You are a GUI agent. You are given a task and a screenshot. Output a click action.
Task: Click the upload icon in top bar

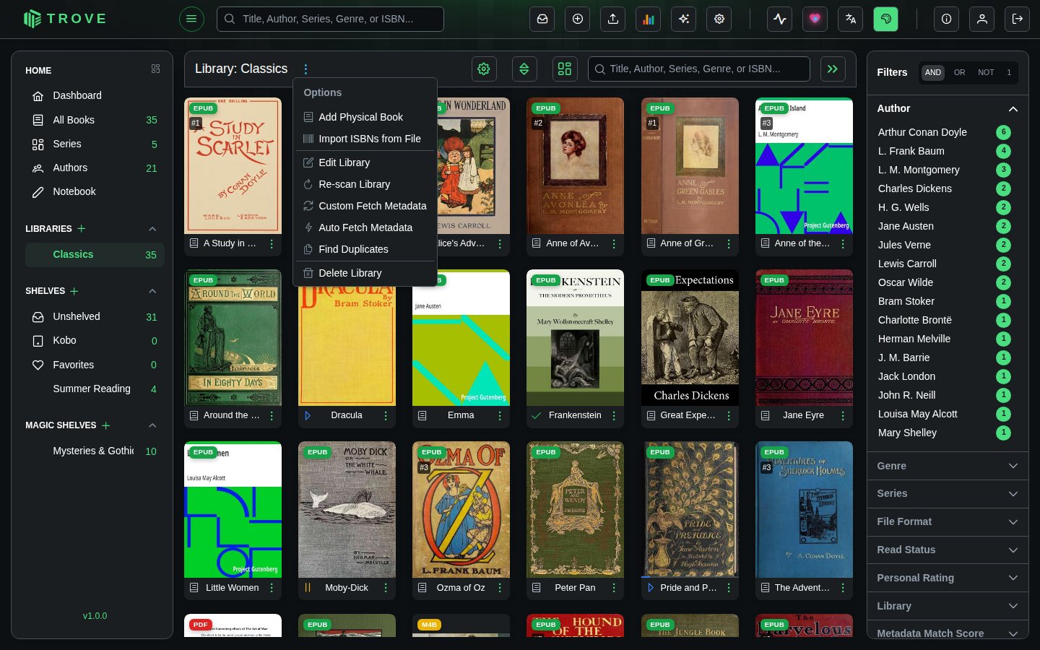point(613,19)
